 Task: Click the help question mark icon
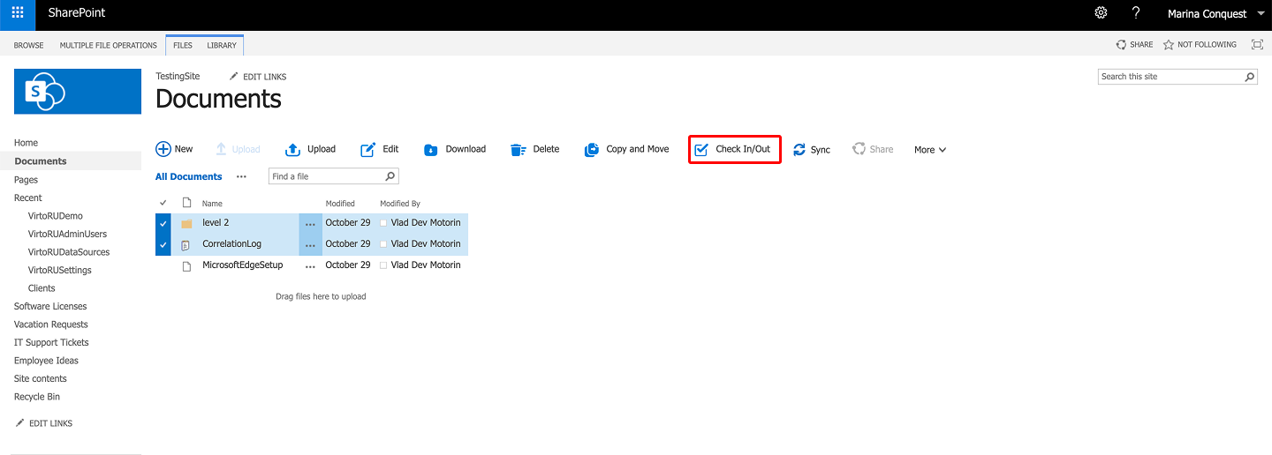coord(1136,13)
